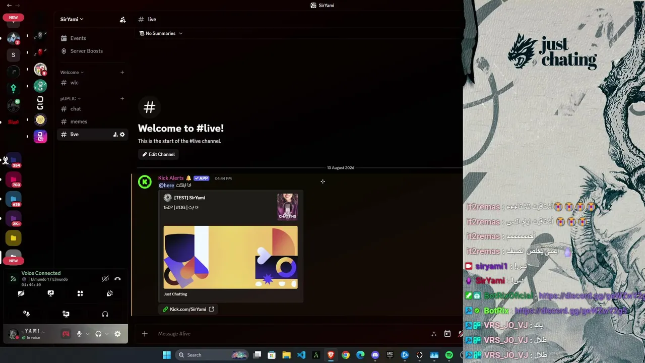This screenshot has width=645, height=363.
Task: Open Spotify from the taskbar
Action: (449, 355)
